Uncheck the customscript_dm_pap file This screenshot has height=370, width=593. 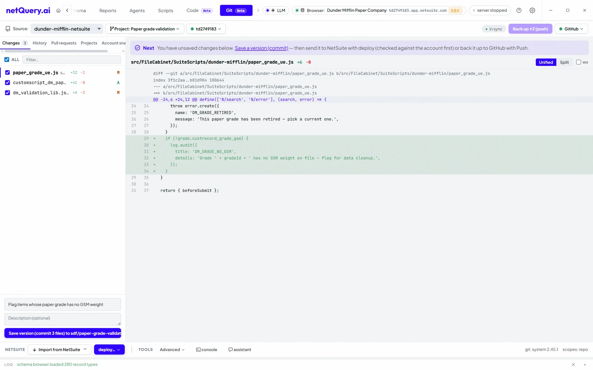(x=7, y=83)
